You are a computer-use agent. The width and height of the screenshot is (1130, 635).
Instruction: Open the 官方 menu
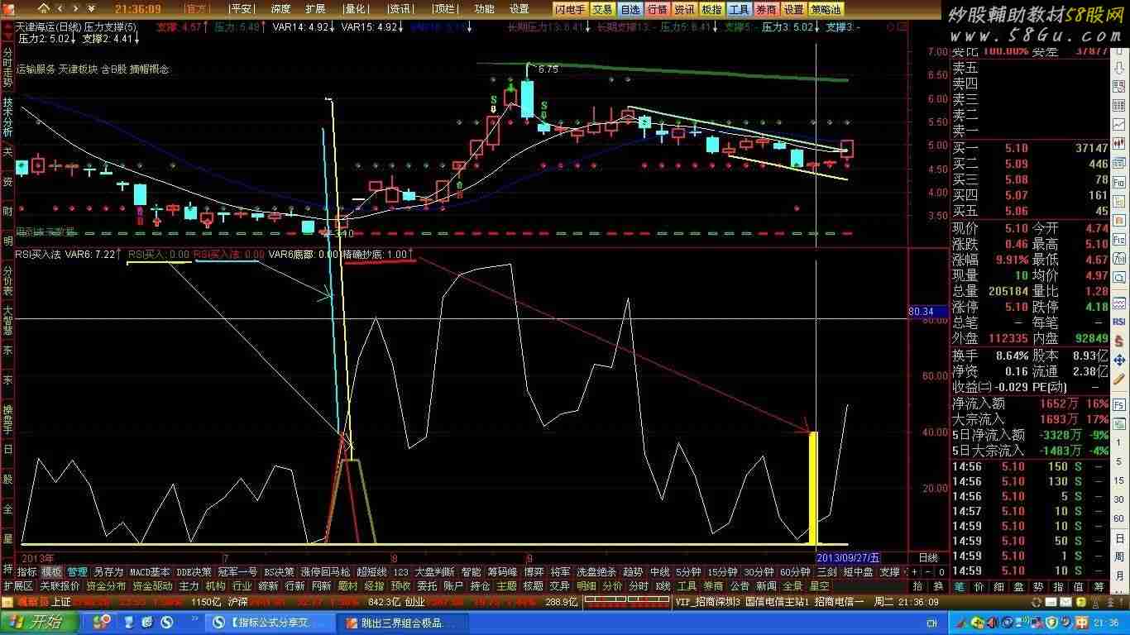click(197, 9)
